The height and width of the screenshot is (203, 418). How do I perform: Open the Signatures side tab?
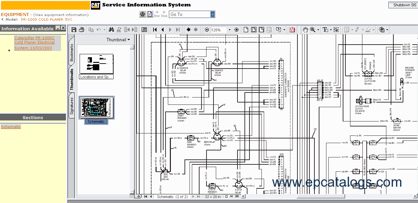tap(72, 106)
